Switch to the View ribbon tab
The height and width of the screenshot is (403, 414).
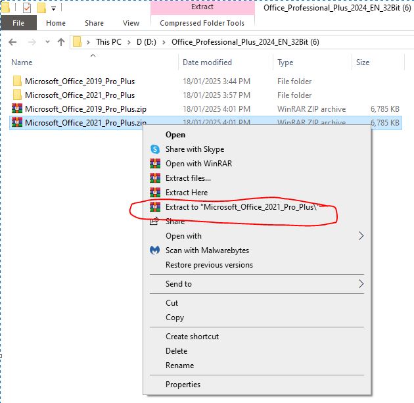(x=131, y=23)
